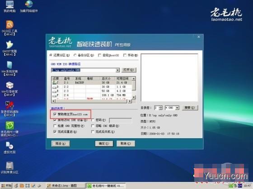
Task: Enable the 自定Ghost32 checkbox
Action: pyautogui.click(x=99, y=55)
